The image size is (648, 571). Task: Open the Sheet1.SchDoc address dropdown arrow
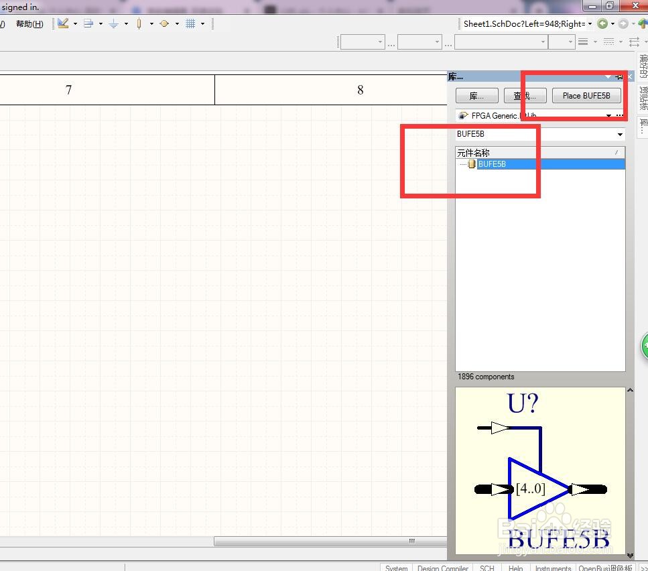(x=590, y=24)
